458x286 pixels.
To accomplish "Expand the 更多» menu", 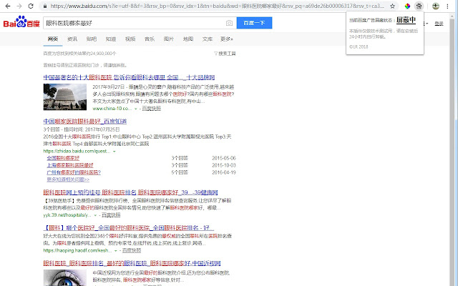I will [227, 39].
